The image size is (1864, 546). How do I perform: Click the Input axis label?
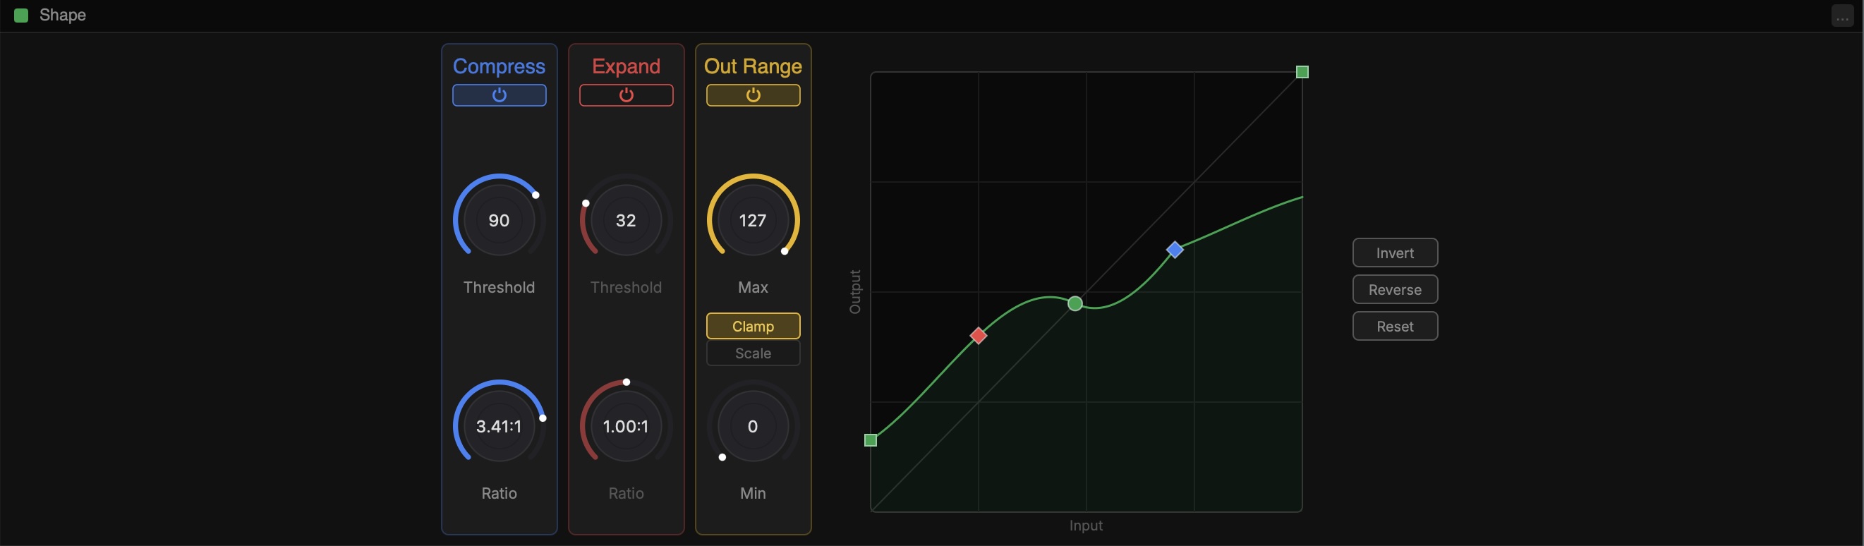pyautogui.click(x=1086, y=526)
